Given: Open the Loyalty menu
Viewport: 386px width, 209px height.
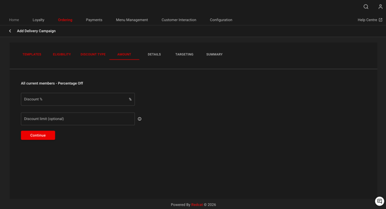Looking at the screenshot, I should [39, 20].
